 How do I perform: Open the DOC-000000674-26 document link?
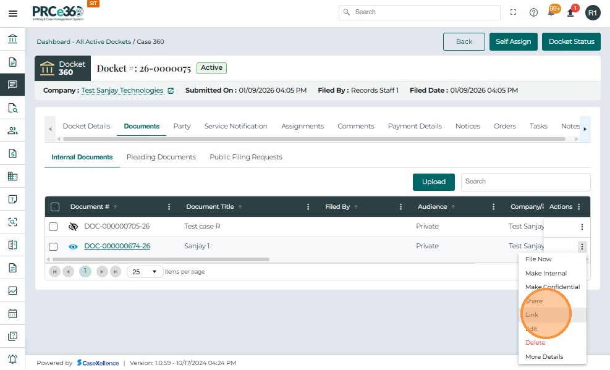pyautogui.click(x=117, y=246)
